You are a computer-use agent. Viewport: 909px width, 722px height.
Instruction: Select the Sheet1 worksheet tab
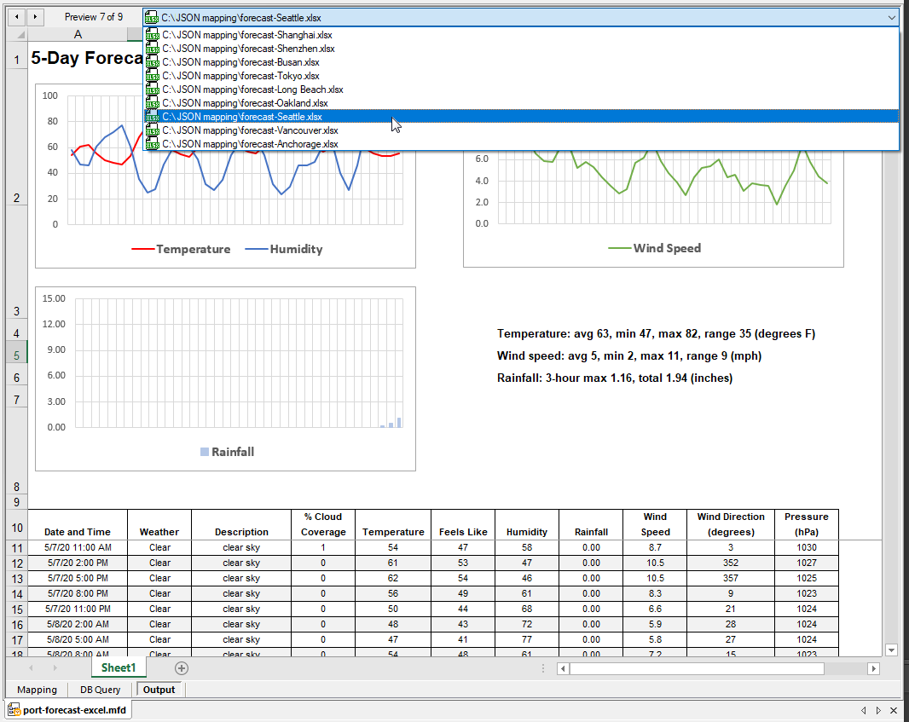coord(118,667)
